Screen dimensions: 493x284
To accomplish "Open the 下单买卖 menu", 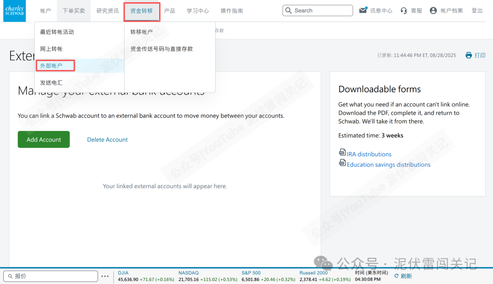I will point(74,11).
